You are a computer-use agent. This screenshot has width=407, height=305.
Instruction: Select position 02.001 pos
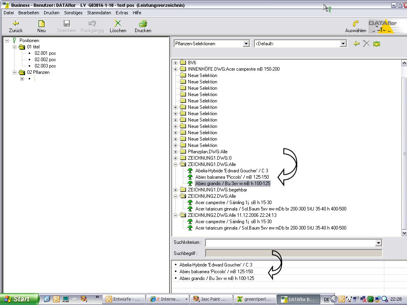point(45,53)
